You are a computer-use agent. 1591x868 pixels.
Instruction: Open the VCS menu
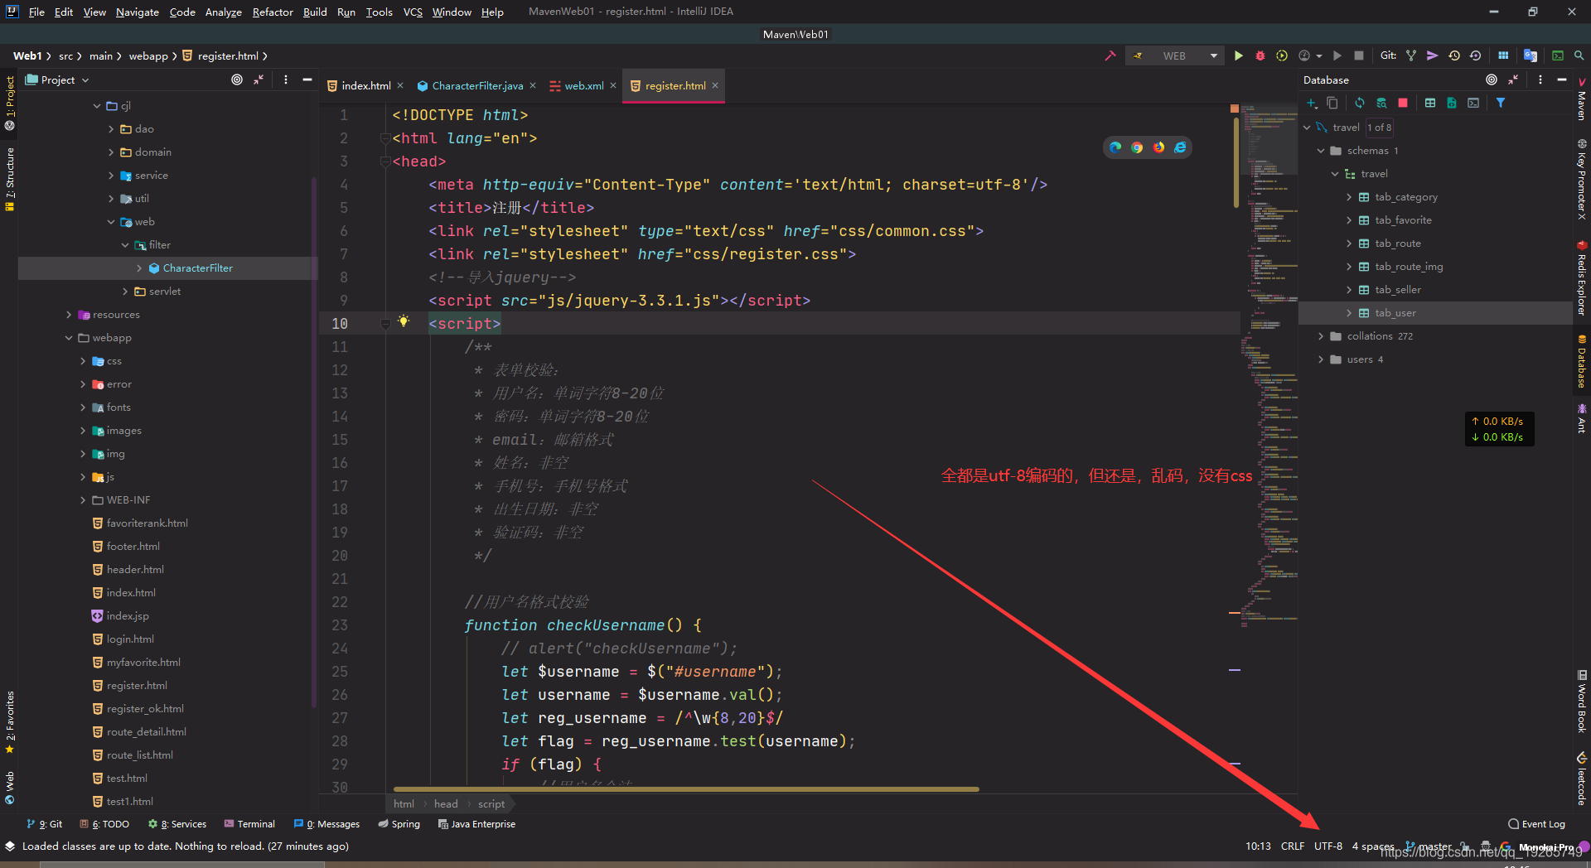point(413,12)
